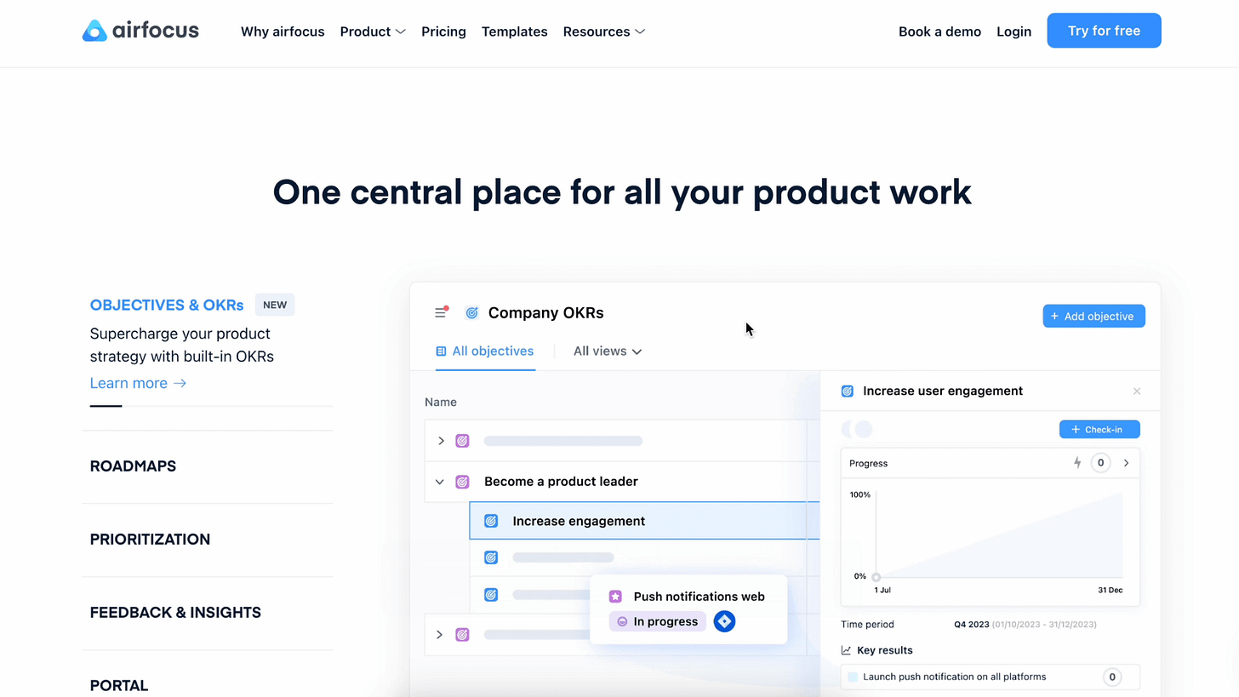
Task: Click the Key results heading
Action: [885, 650]
